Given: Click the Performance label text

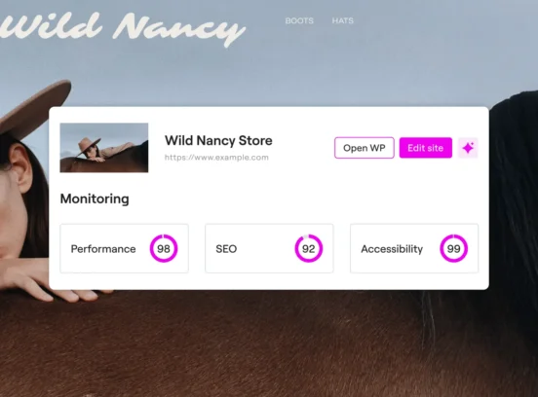Looking at the screenshot, I should (103, 249).
